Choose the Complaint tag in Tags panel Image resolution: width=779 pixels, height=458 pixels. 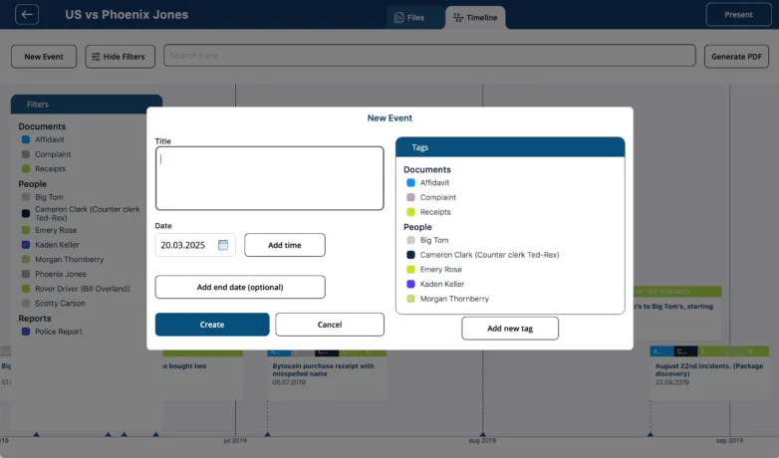tap(436, 197)
